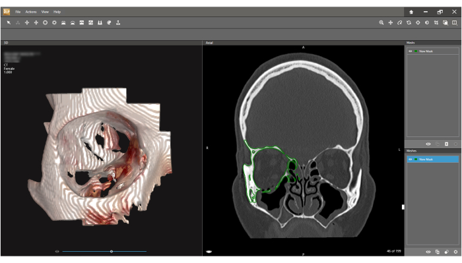
Task: Click the pie palette tool icon
Action: (x=109, y=22)
